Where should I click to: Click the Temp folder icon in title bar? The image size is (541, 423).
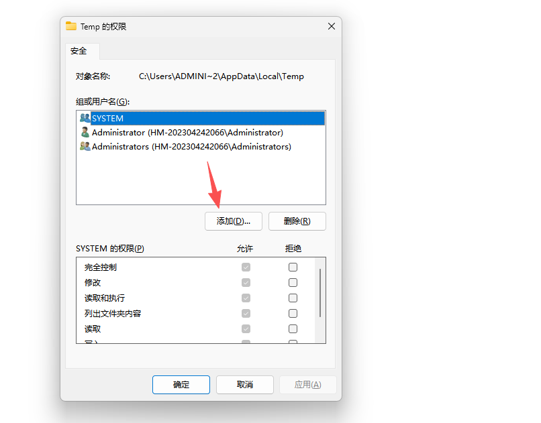click(x=71, y=26)
